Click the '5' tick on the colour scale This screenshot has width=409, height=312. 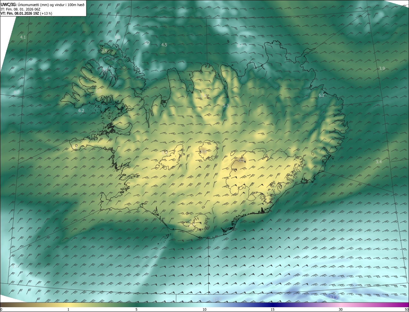coord(136,310)
